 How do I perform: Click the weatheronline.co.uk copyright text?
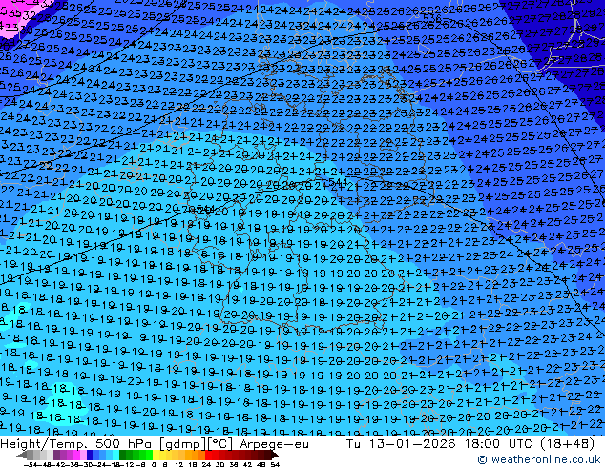539,459
